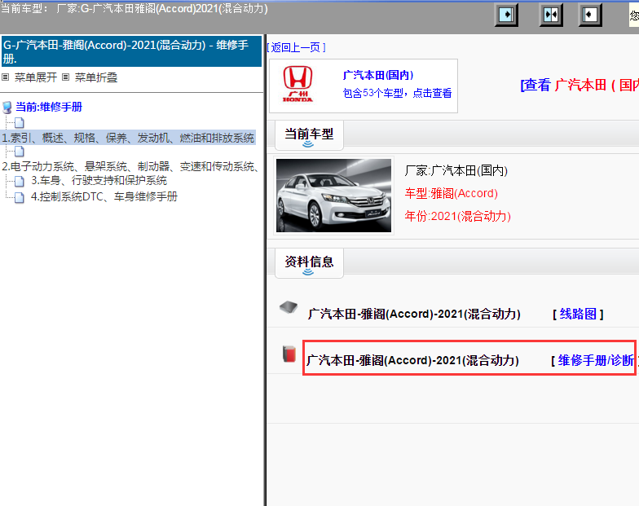The height and width of the screenshot is (506, 639).
Task: Open 广汽本田(国内) manufacturer link
Action: coord(378,75)
